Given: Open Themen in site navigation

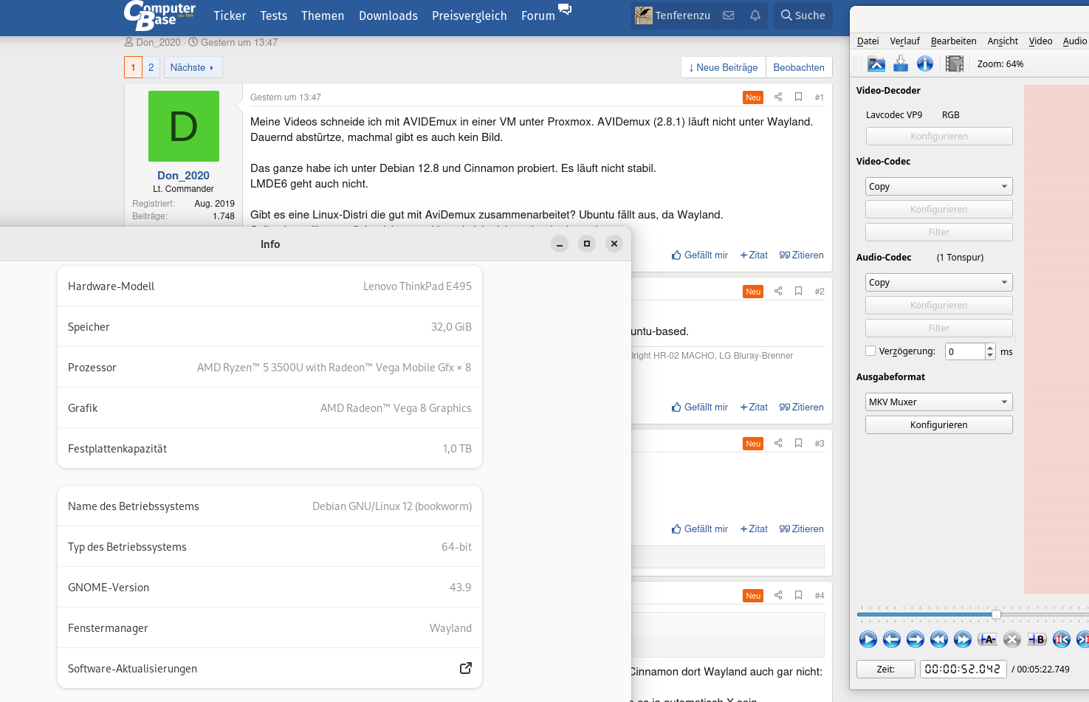Looking at the screenshot, I should [323, 16].
